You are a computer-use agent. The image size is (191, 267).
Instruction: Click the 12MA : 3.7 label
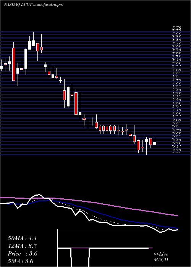pyautogui.click(x=22, y=246)
